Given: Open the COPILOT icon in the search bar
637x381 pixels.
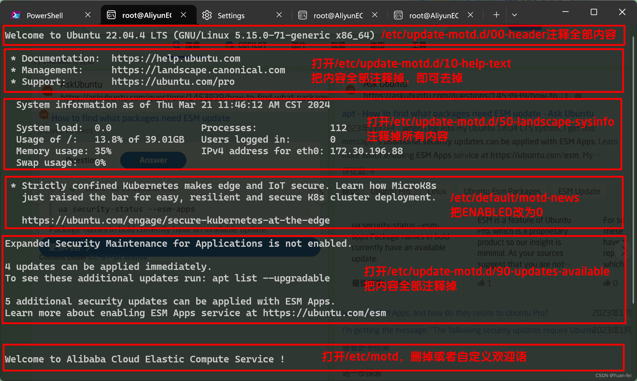Looking at the screenshot, I should 230,45.
